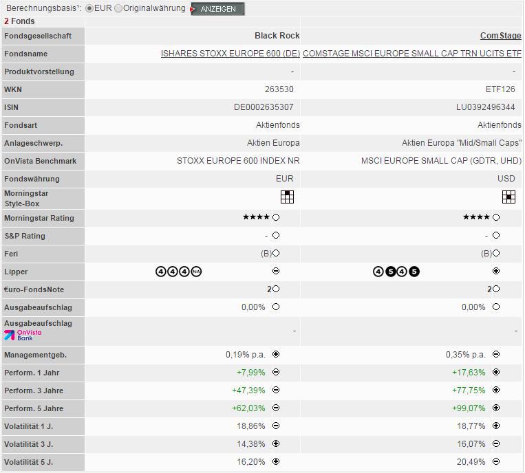Click the Morningstar Style-Box icon for iShares fund
This screenshot has height=473, width=525.
[287, 197]
